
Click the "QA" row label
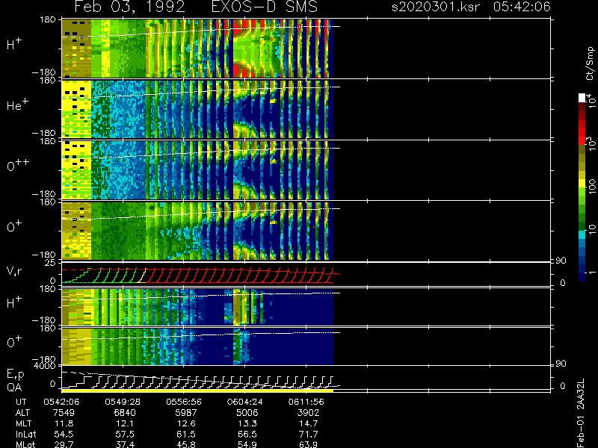click(14, 387)
